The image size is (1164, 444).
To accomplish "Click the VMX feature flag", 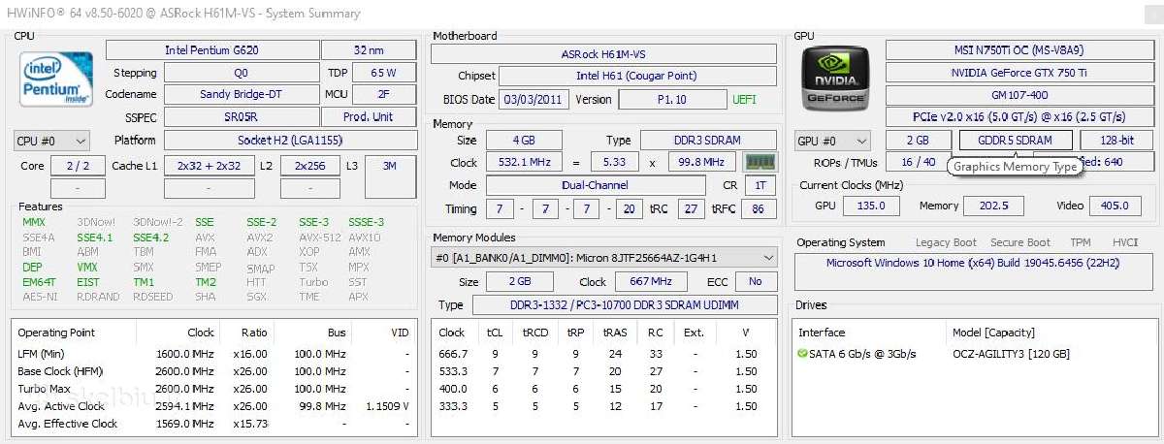I will (87, 267).
